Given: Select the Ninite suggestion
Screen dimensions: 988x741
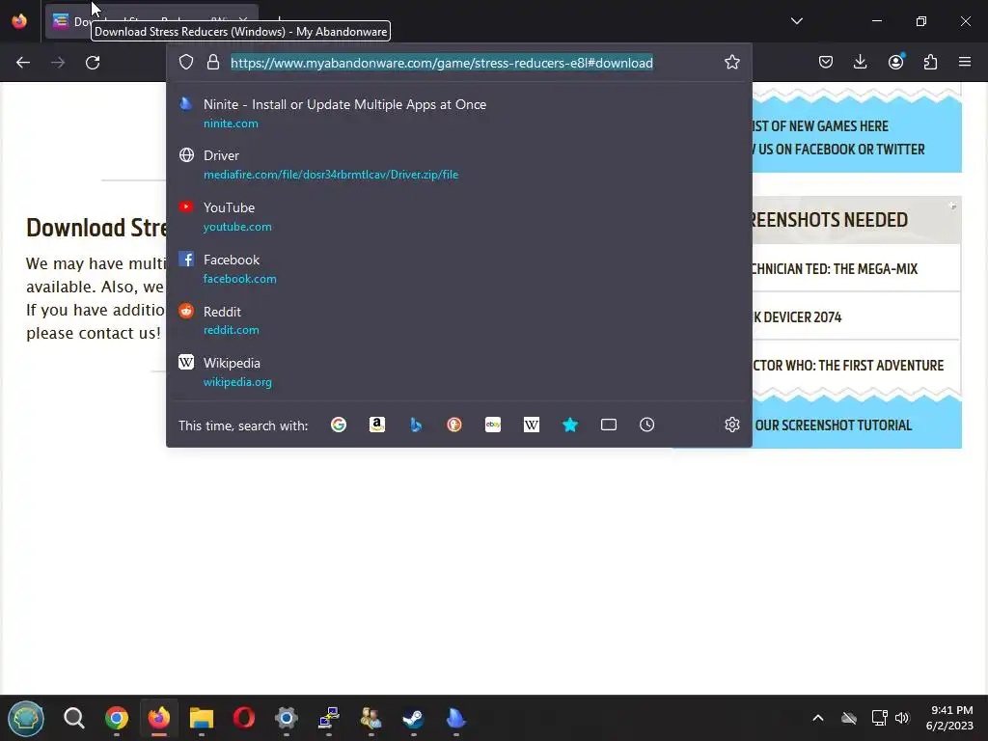Looking at the screenshot, I should coord(458,114).
